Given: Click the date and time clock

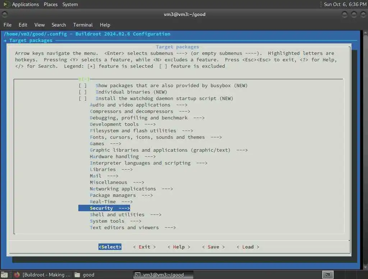Looking at the screenshot, I should coord(345,4).
